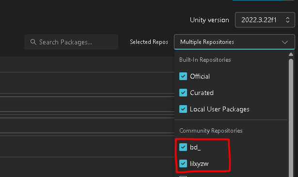Image resolution: width=298 pixels, height=177 pixels.
Task: Select the Official label text
Action: (200, 76)
